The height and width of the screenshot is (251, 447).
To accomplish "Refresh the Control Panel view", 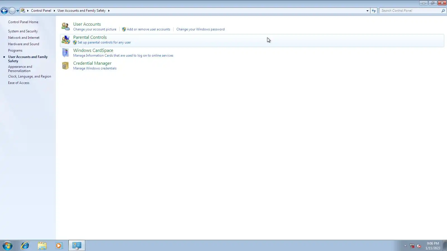I will [x=374, y=11].
